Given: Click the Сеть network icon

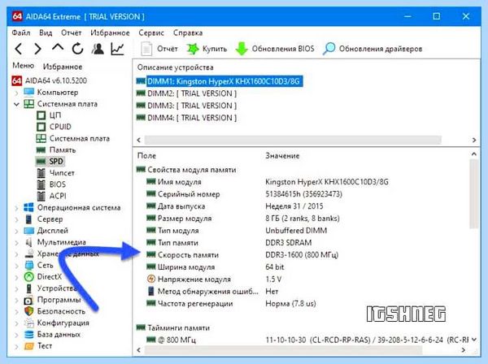Looking at the screenshot, I should [29, 265].
